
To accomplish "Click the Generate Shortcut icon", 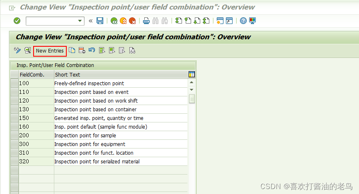I will point(229,21).
